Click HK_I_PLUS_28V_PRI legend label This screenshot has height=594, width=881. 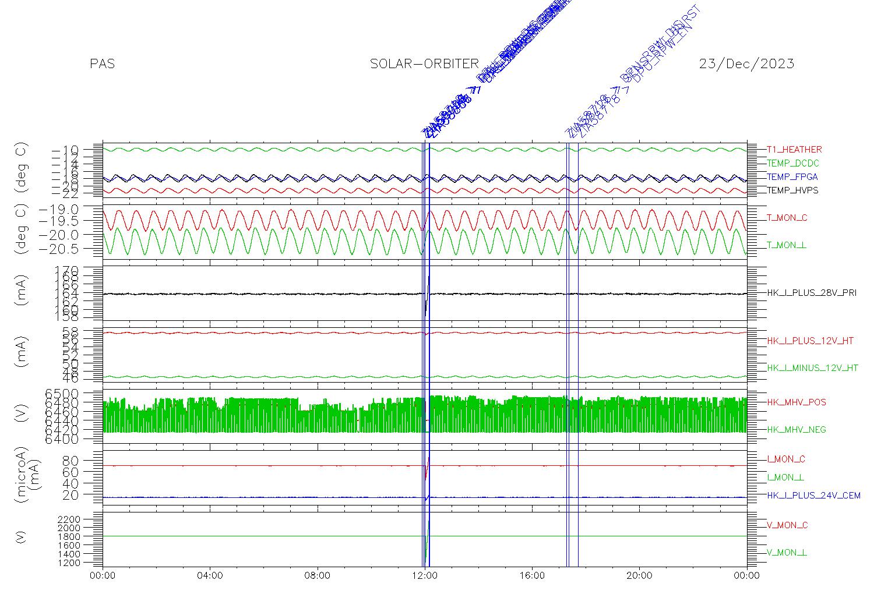point(812,293)
